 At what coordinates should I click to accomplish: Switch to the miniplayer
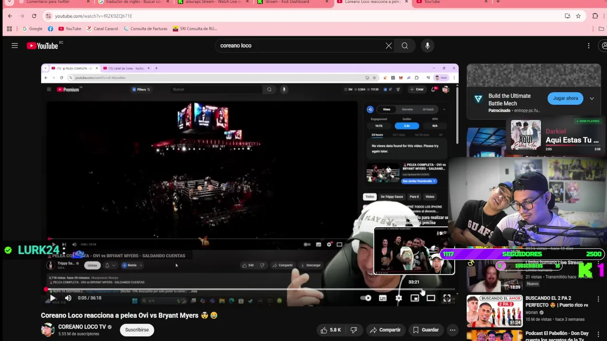415,298
